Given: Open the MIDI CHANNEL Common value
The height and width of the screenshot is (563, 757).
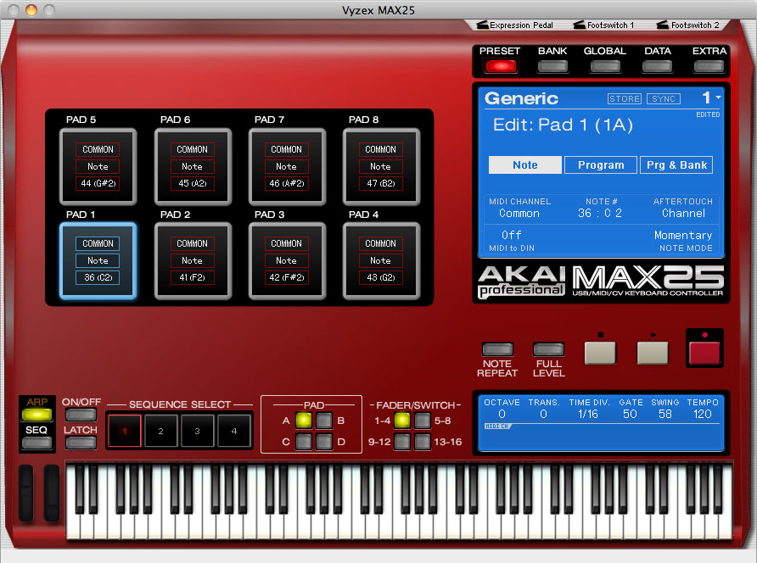Looking at the screenshot, I should point(519,214).
